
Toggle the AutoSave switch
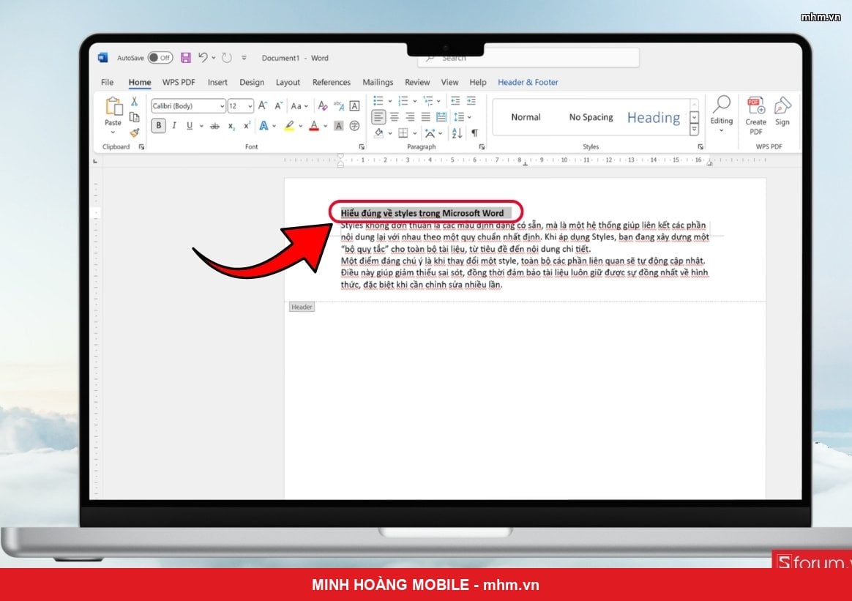[x=160, y=58]
